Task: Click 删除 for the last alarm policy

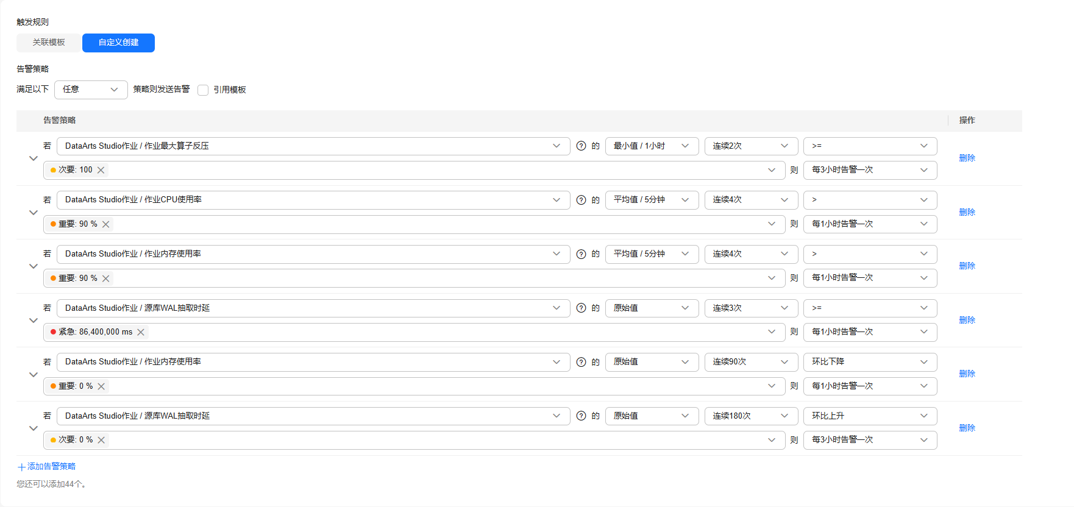Action: [967, 428]
